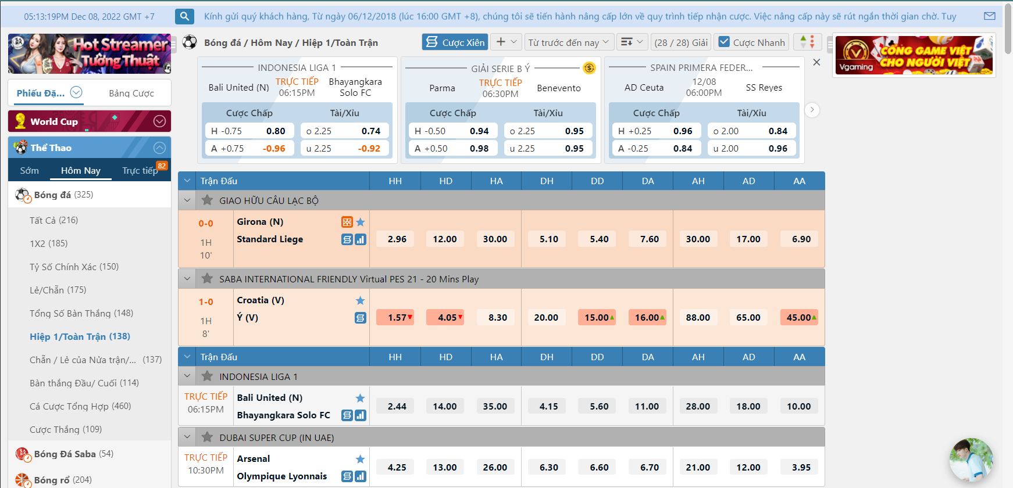This screenshot has height=488, width=1013.
Task: Switch to the Trực tiếp tab
Action: 140,170
